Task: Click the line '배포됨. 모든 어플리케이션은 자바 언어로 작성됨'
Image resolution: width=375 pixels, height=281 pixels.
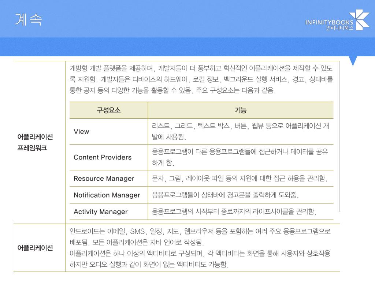Action: tap(137, 242)
